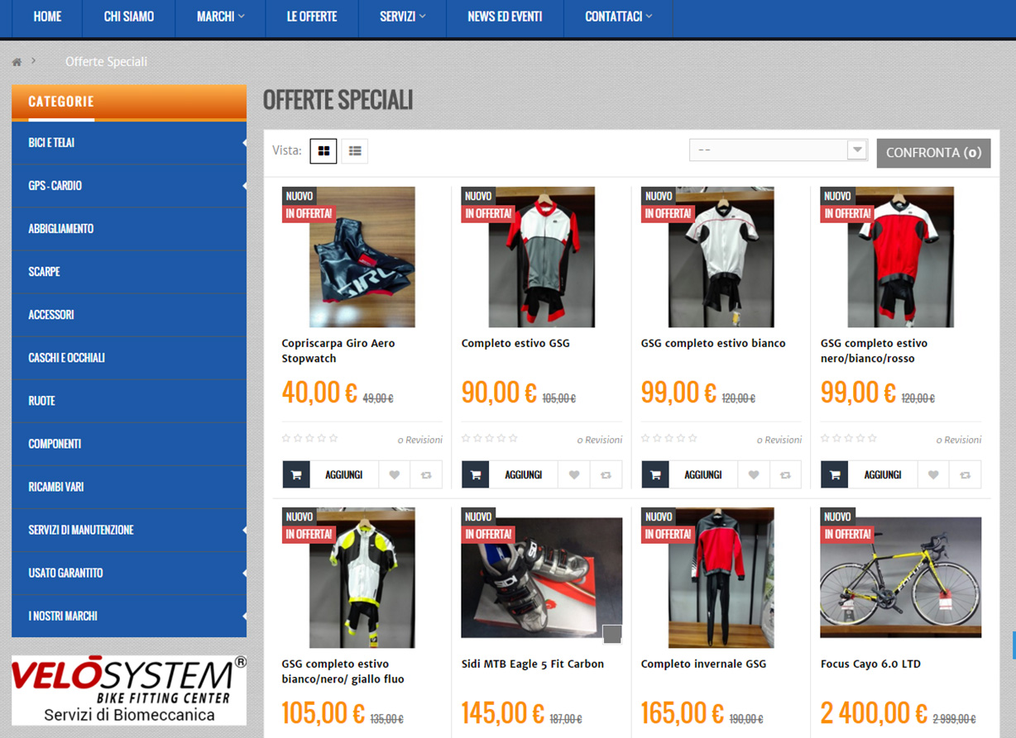Click AGGIUNGI for Copriscarpa Giro Aero
The height and width of the screenshot is (738, 1016).
[344, 474]
